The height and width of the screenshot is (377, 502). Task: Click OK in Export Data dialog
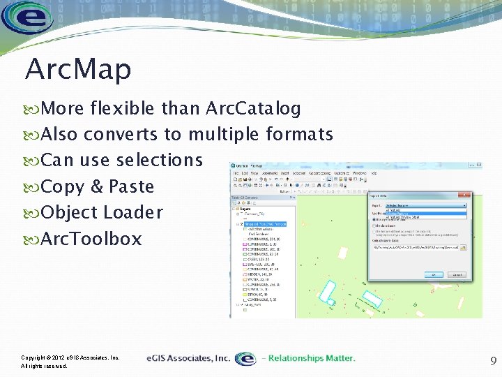pyautogui.click(x=434, y=275)
